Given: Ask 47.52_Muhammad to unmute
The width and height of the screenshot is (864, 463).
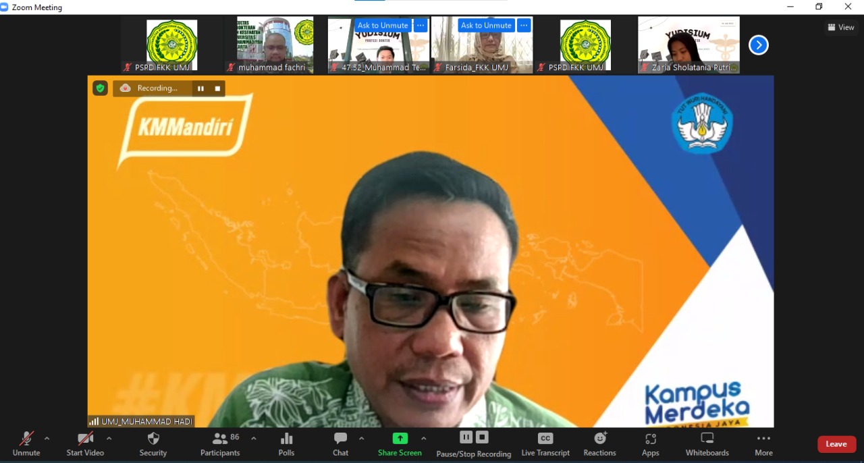Looking at the screenshot, I should pyautogui.click(x=383, y=26).
